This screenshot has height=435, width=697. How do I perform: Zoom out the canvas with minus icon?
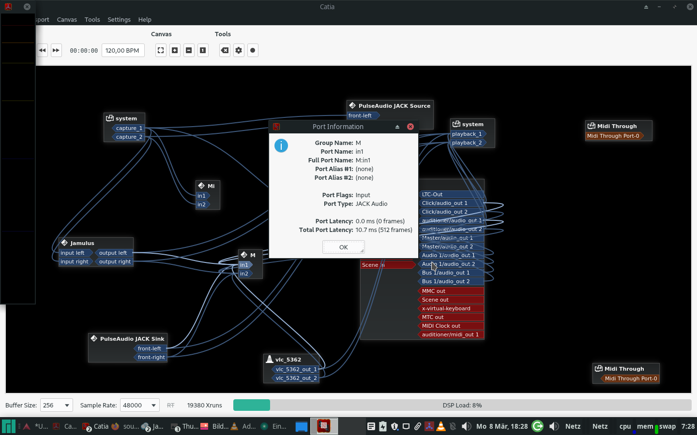pos(189,50)
